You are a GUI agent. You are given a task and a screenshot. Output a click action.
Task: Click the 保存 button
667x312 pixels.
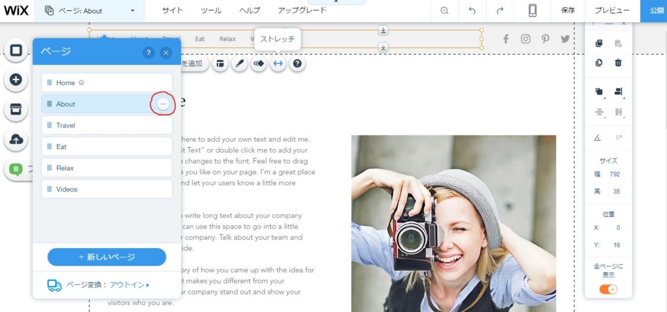pos(567,10)
